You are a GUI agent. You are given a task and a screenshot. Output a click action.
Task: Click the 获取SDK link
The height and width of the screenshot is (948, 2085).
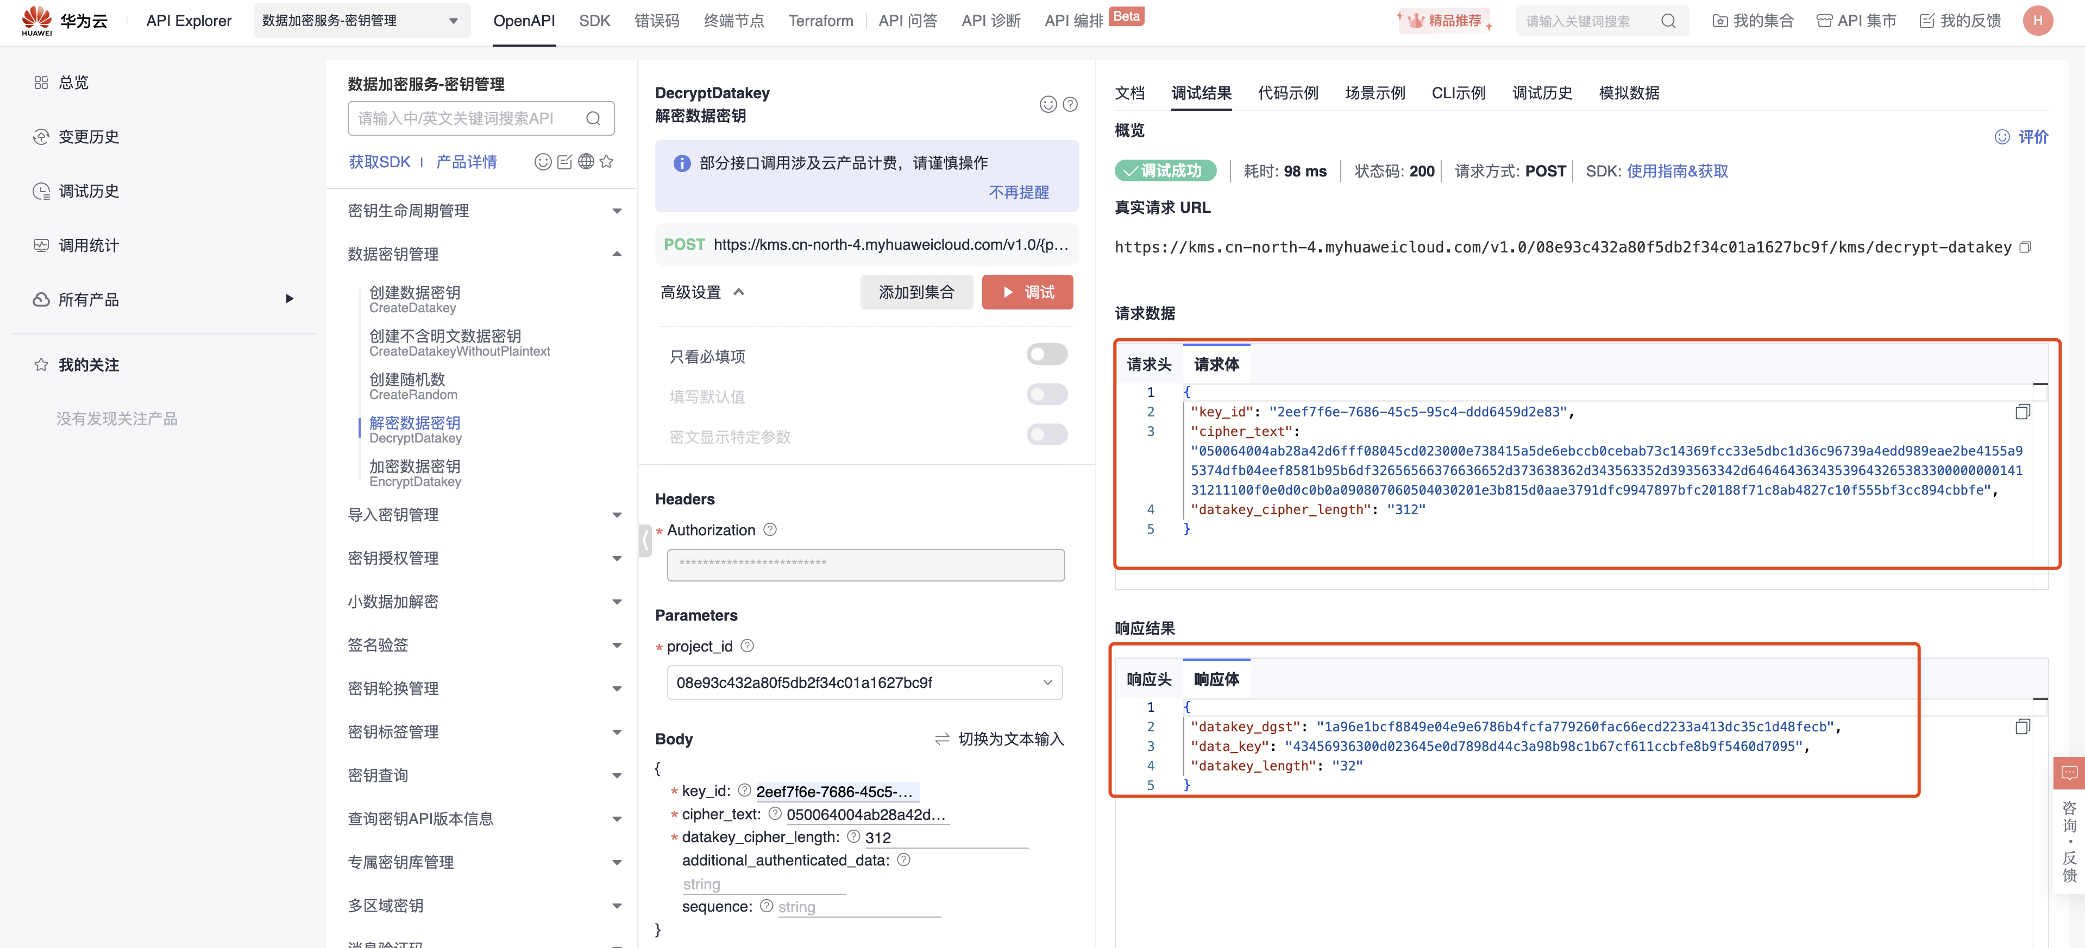pos(380,162)
